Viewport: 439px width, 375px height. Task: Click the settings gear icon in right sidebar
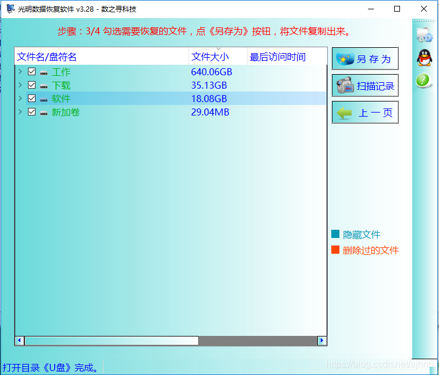point(424,35)
